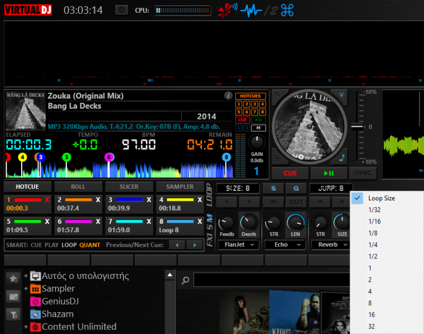Click the /2 deck layout icon
The height and width of the screenshot is (334, 424).
coord(270,11)
